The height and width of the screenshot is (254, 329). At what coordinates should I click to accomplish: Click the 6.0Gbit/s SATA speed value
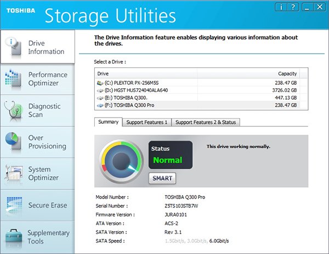(219, 241)
